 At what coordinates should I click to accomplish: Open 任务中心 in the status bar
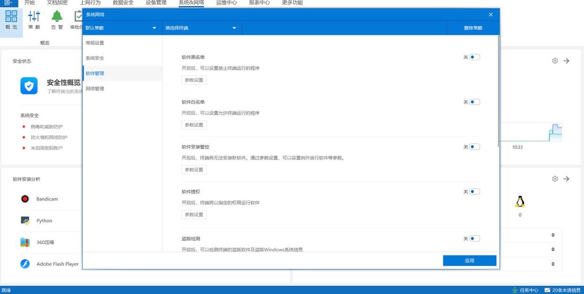pos(525,290)
